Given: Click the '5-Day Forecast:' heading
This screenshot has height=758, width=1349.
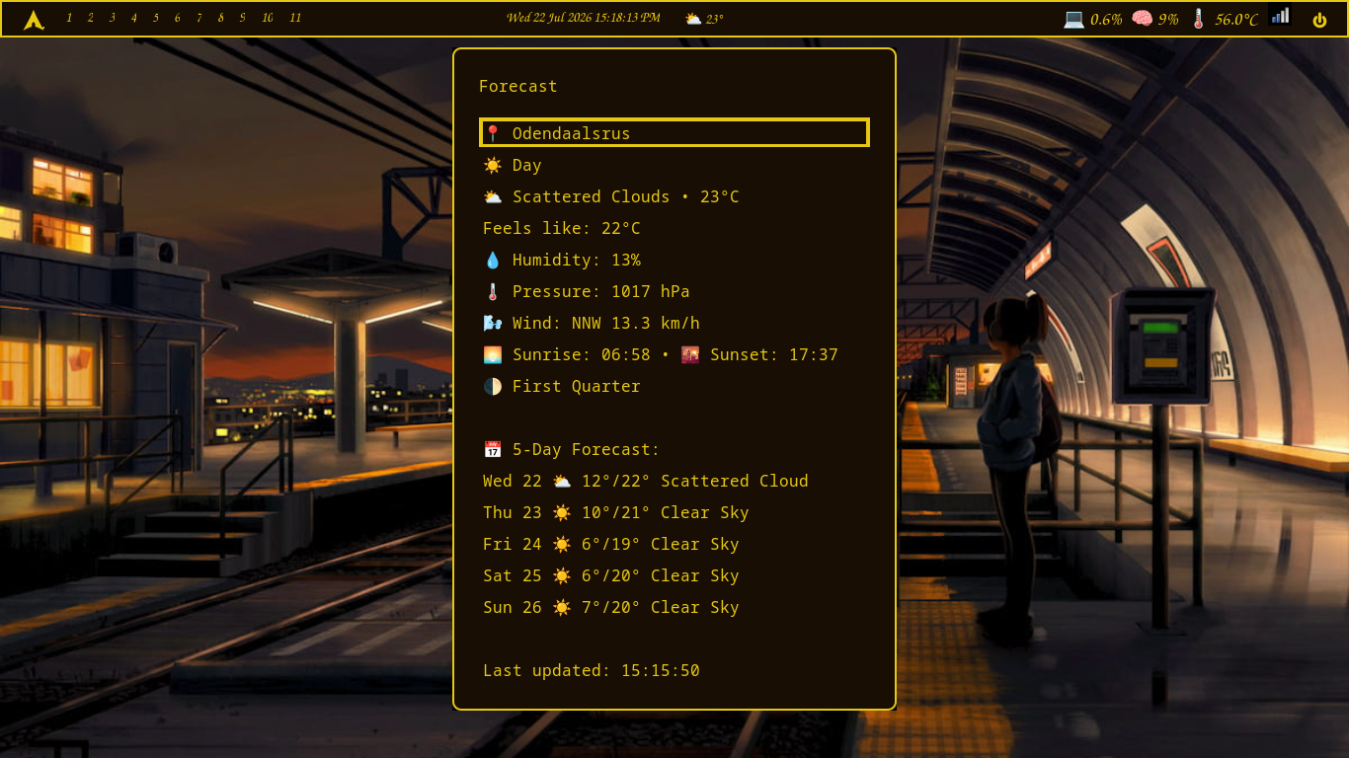Looking at the screenshot, I should (x=587, y=449).
